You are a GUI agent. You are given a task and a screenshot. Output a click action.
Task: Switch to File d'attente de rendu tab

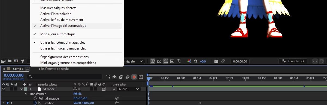(x=54, y=69)
